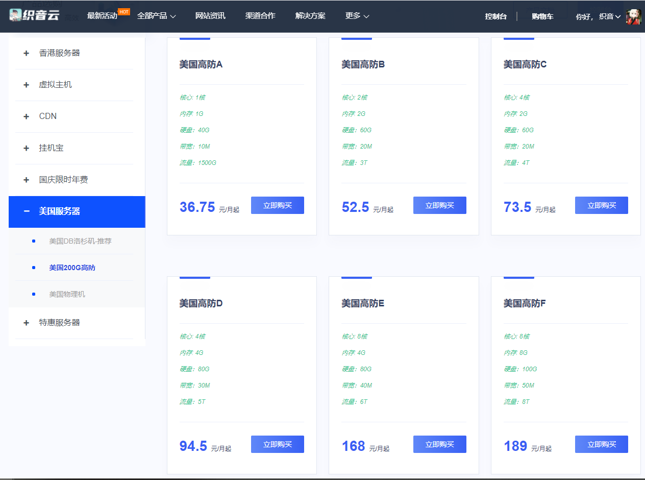Buy the 美国高防F plan now
This screenshot has width=645, height=480.
point(601,444)
